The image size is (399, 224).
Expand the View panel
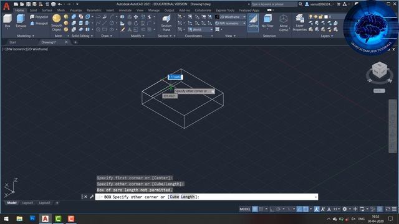tap(230, 36)
